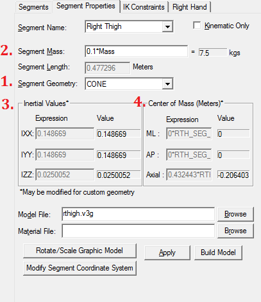This screenshot has height=302, width=261.
Task: Open the IK Constraints tab
Action: tap(144, 7)
